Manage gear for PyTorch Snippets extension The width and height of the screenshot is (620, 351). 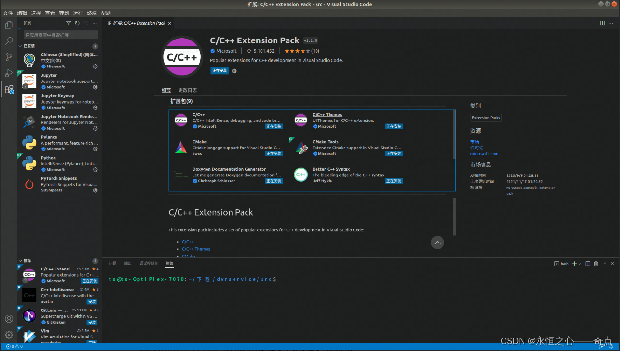(x=96, y=190)
